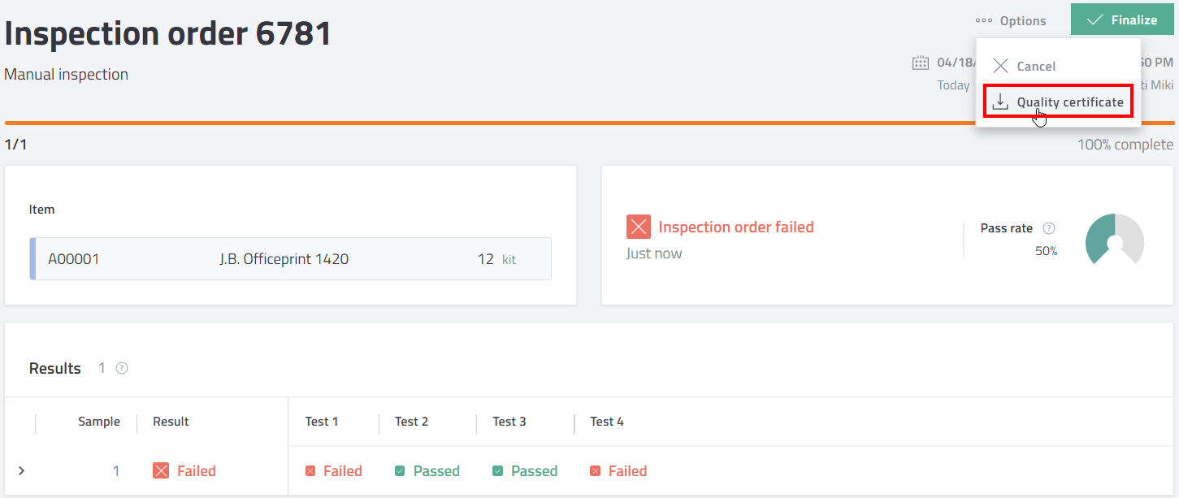Click the Results help question icon
The height and width of the screenshot is (498, 1179).
click(x=122, y=368)
